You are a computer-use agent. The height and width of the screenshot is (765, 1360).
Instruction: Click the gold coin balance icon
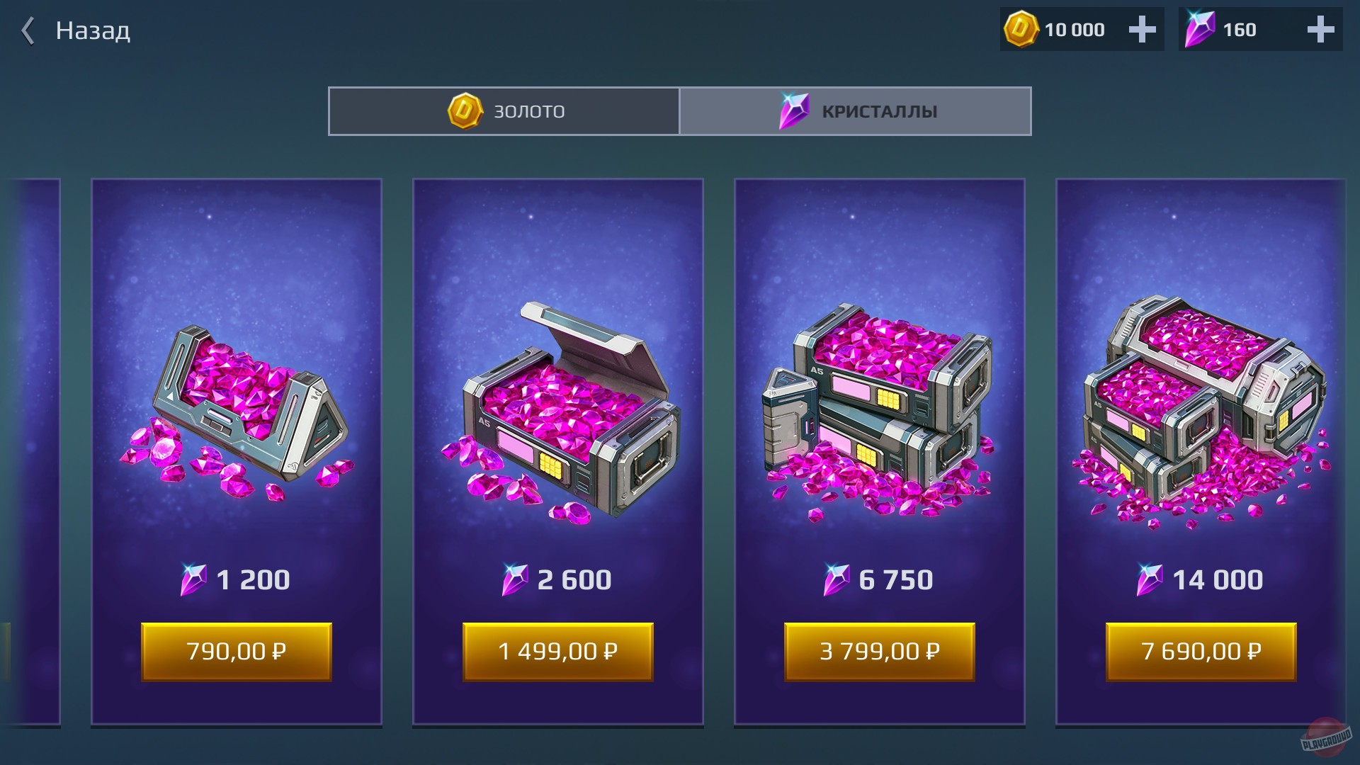click(1021, 29)
